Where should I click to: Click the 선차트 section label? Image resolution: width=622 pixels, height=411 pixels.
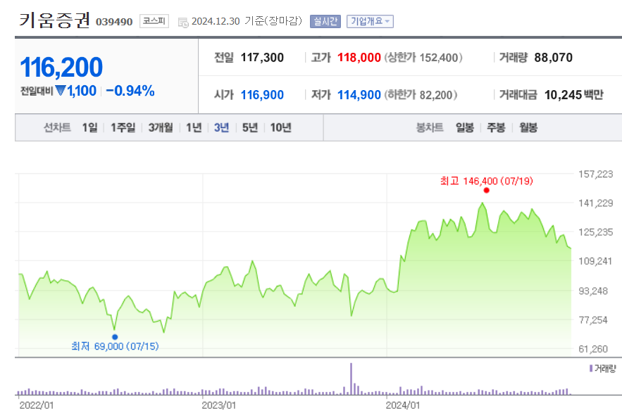(x=57, y=127)
